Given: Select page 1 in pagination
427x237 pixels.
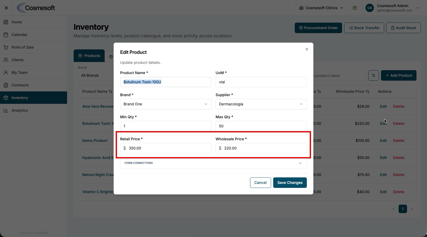Looking at the screenshot, I should (403, 209).
